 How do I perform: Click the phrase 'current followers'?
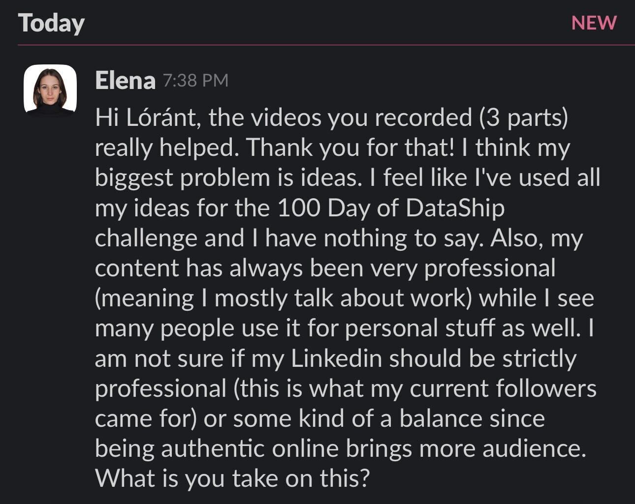tap(503, 388)
